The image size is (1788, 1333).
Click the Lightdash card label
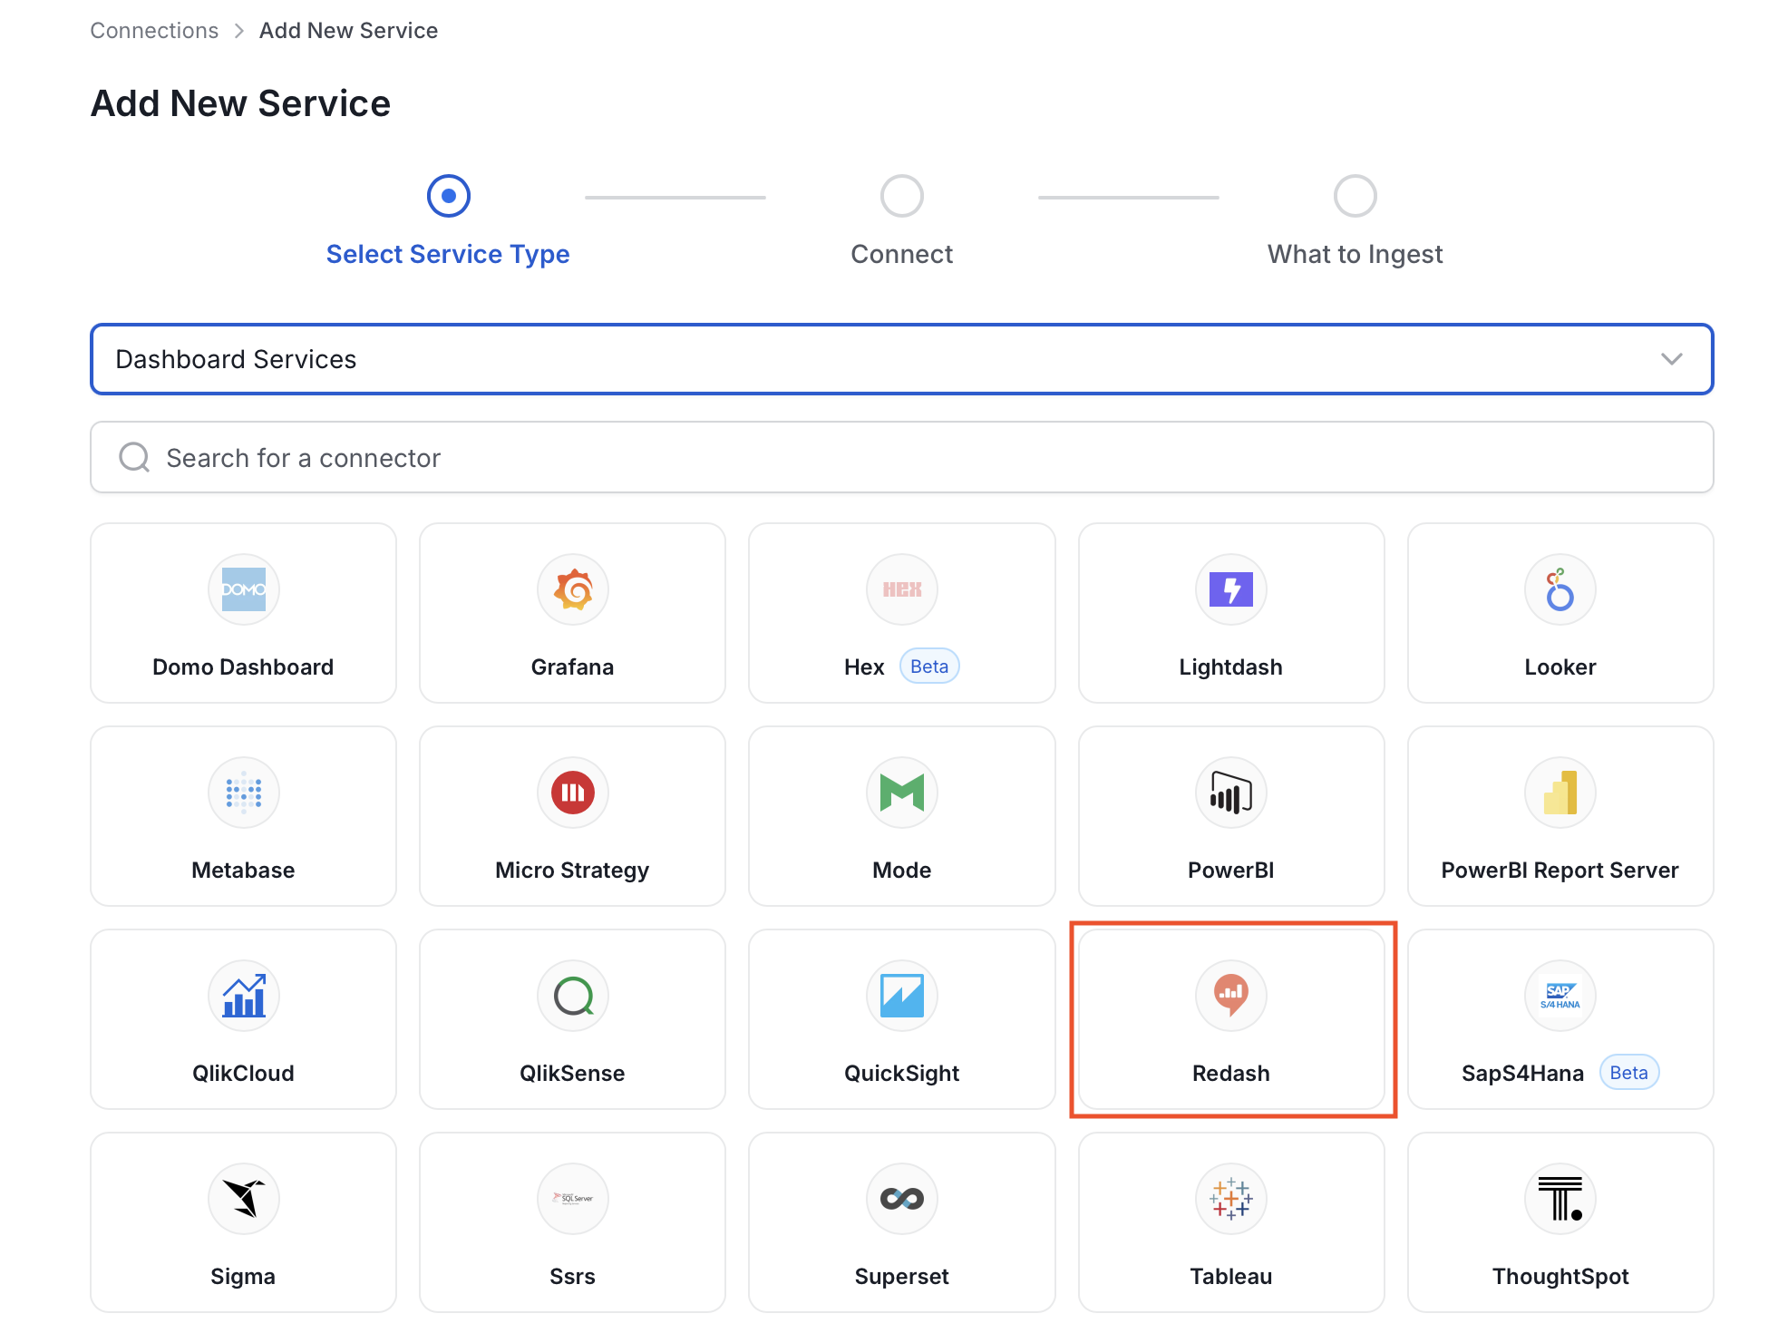pyautogui.click(x=1231, y=667)
